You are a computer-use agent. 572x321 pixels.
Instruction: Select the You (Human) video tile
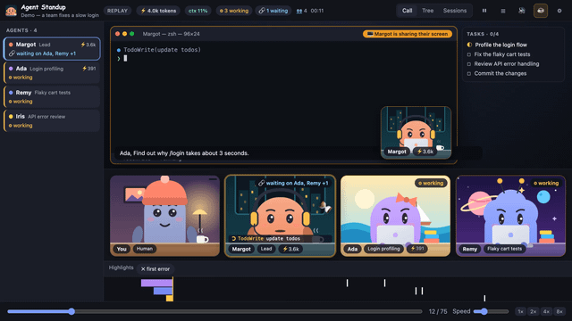(164, 216)
